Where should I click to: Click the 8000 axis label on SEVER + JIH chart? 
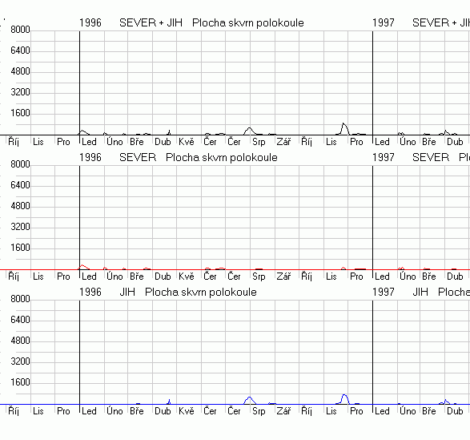point(20,30)
